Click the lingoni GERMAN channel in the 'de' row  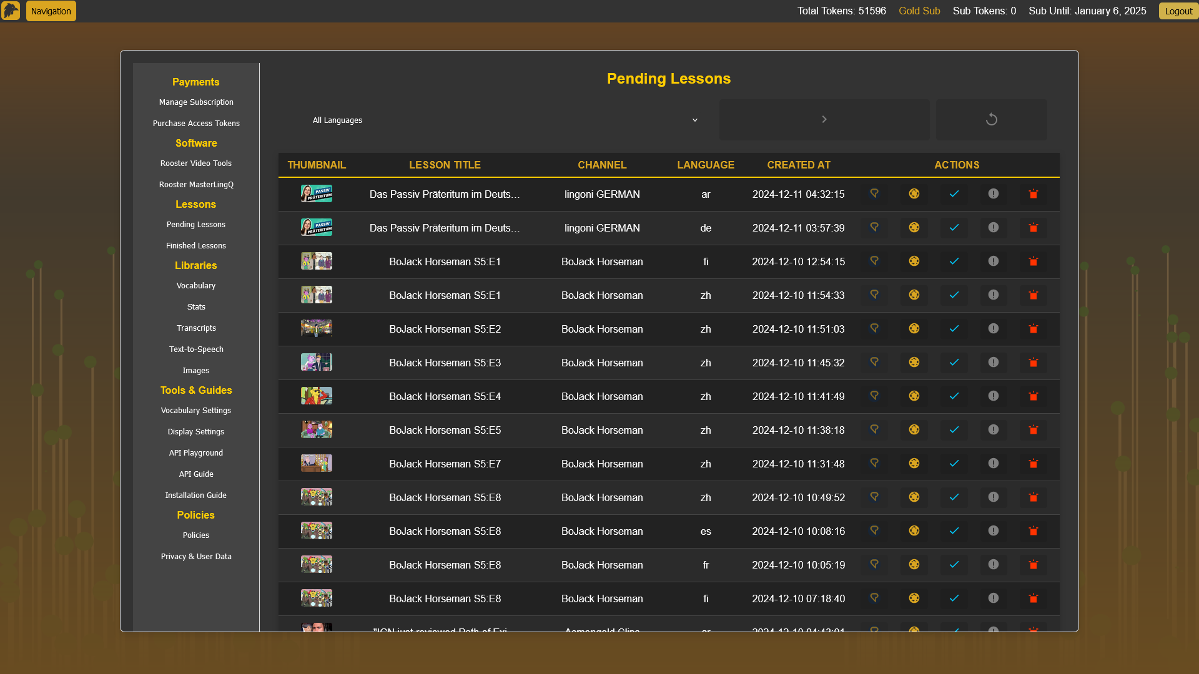pos(602,228)
